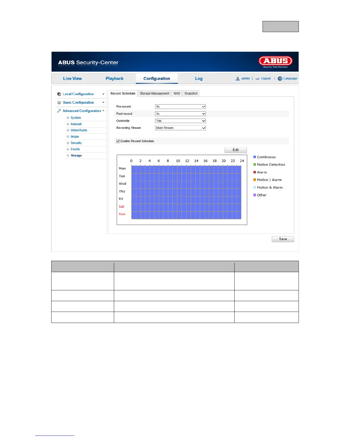
Task: Click the Logout link
Action: pos(266,79)
